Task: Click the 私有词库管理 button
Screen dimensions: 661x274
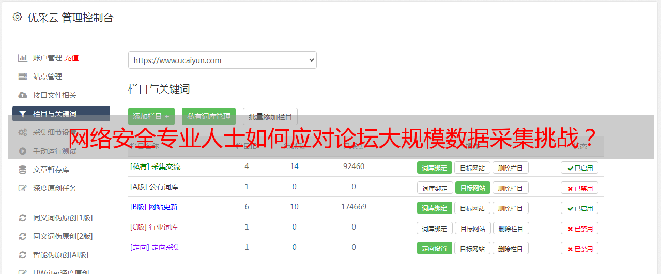Action: click(209, 116)
